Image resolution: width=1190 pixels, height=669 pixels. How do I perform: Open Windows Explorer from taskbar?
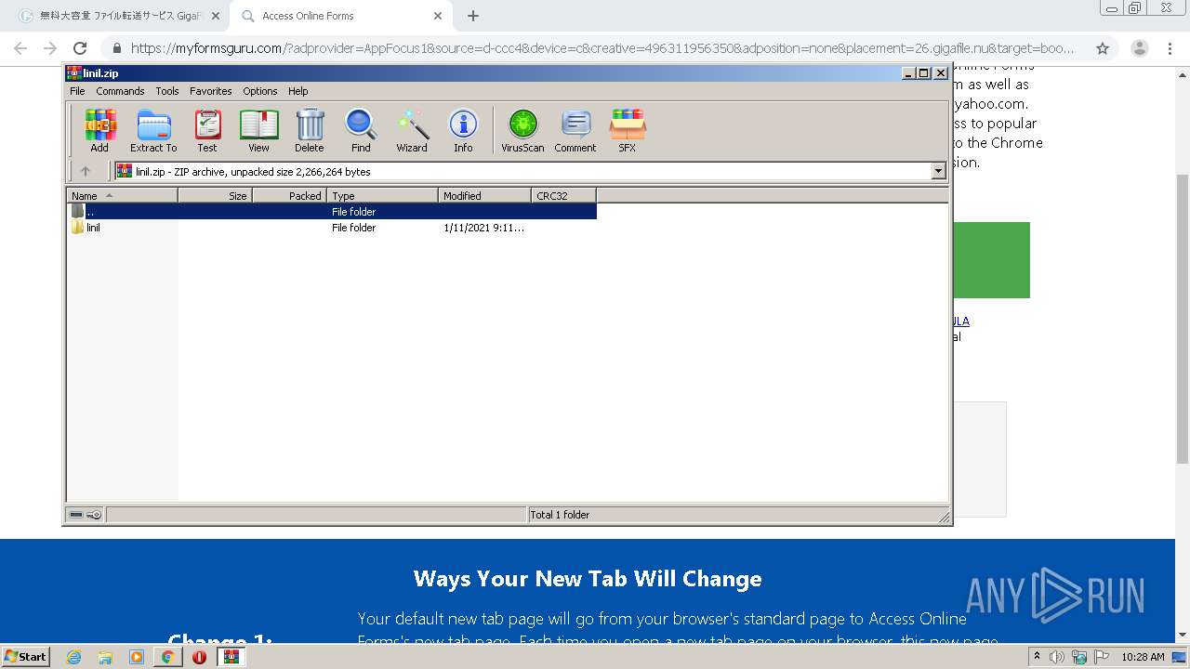coord(105,657)
